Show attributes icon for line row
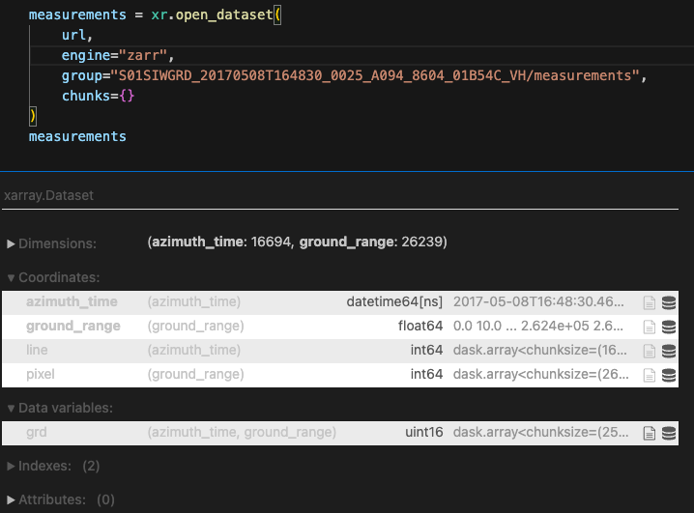 pos(650,351)
